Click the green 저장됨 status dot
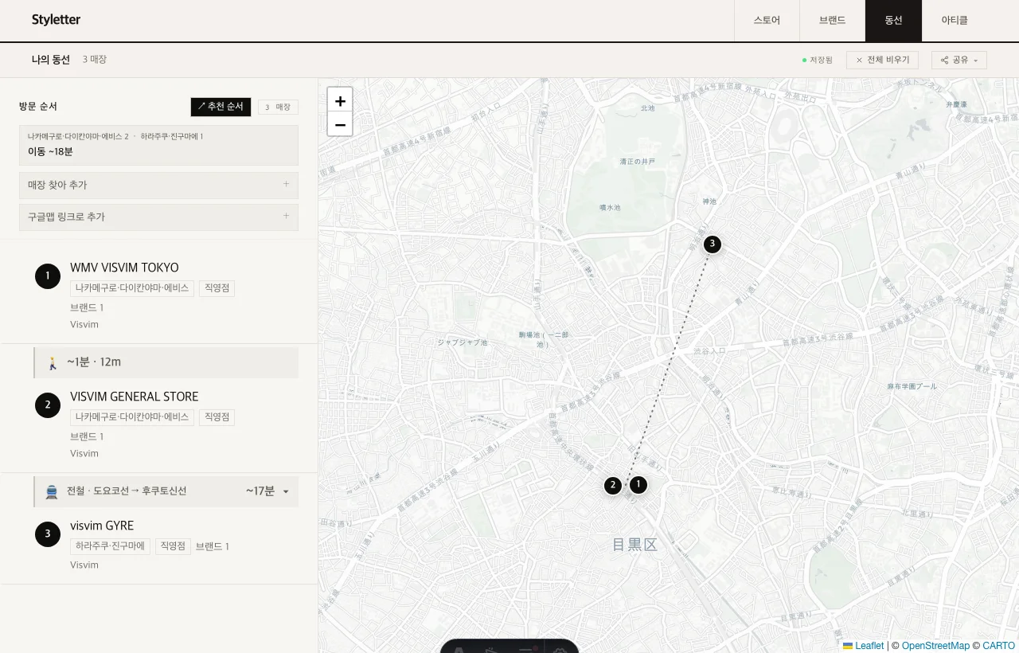 [805, 61]
